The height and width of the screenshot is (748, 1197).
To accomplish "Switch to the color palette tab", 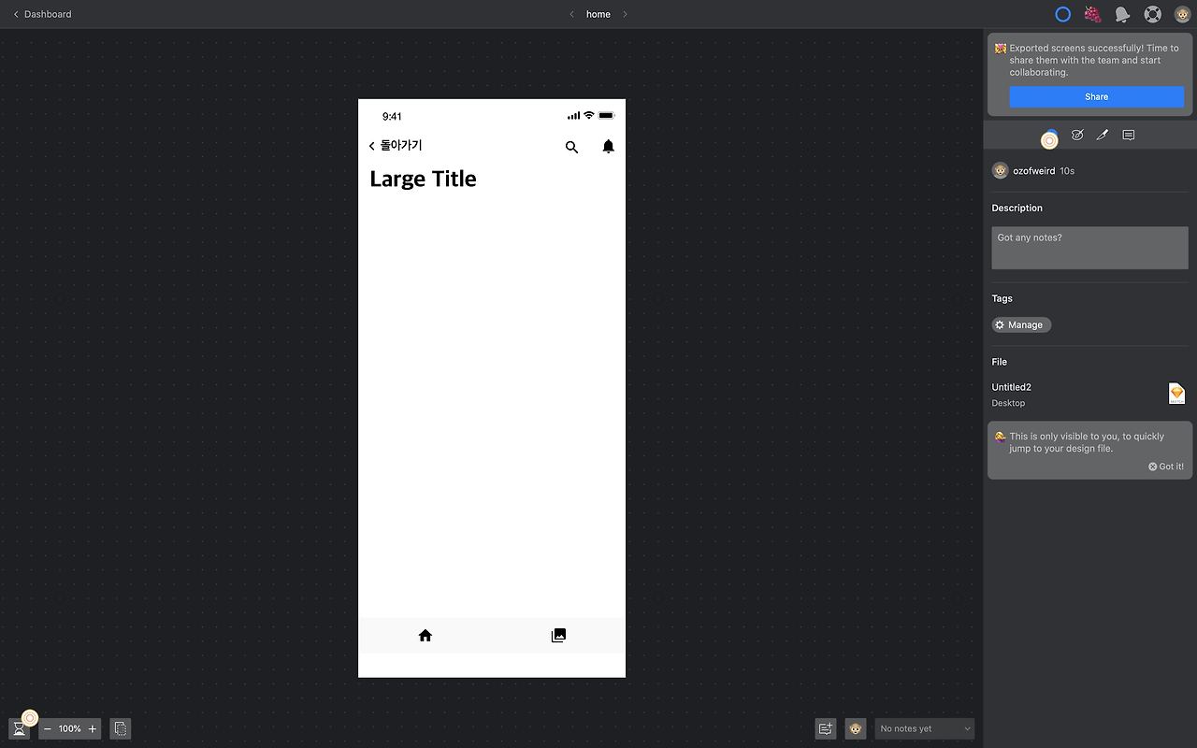I will [1077, 135].
